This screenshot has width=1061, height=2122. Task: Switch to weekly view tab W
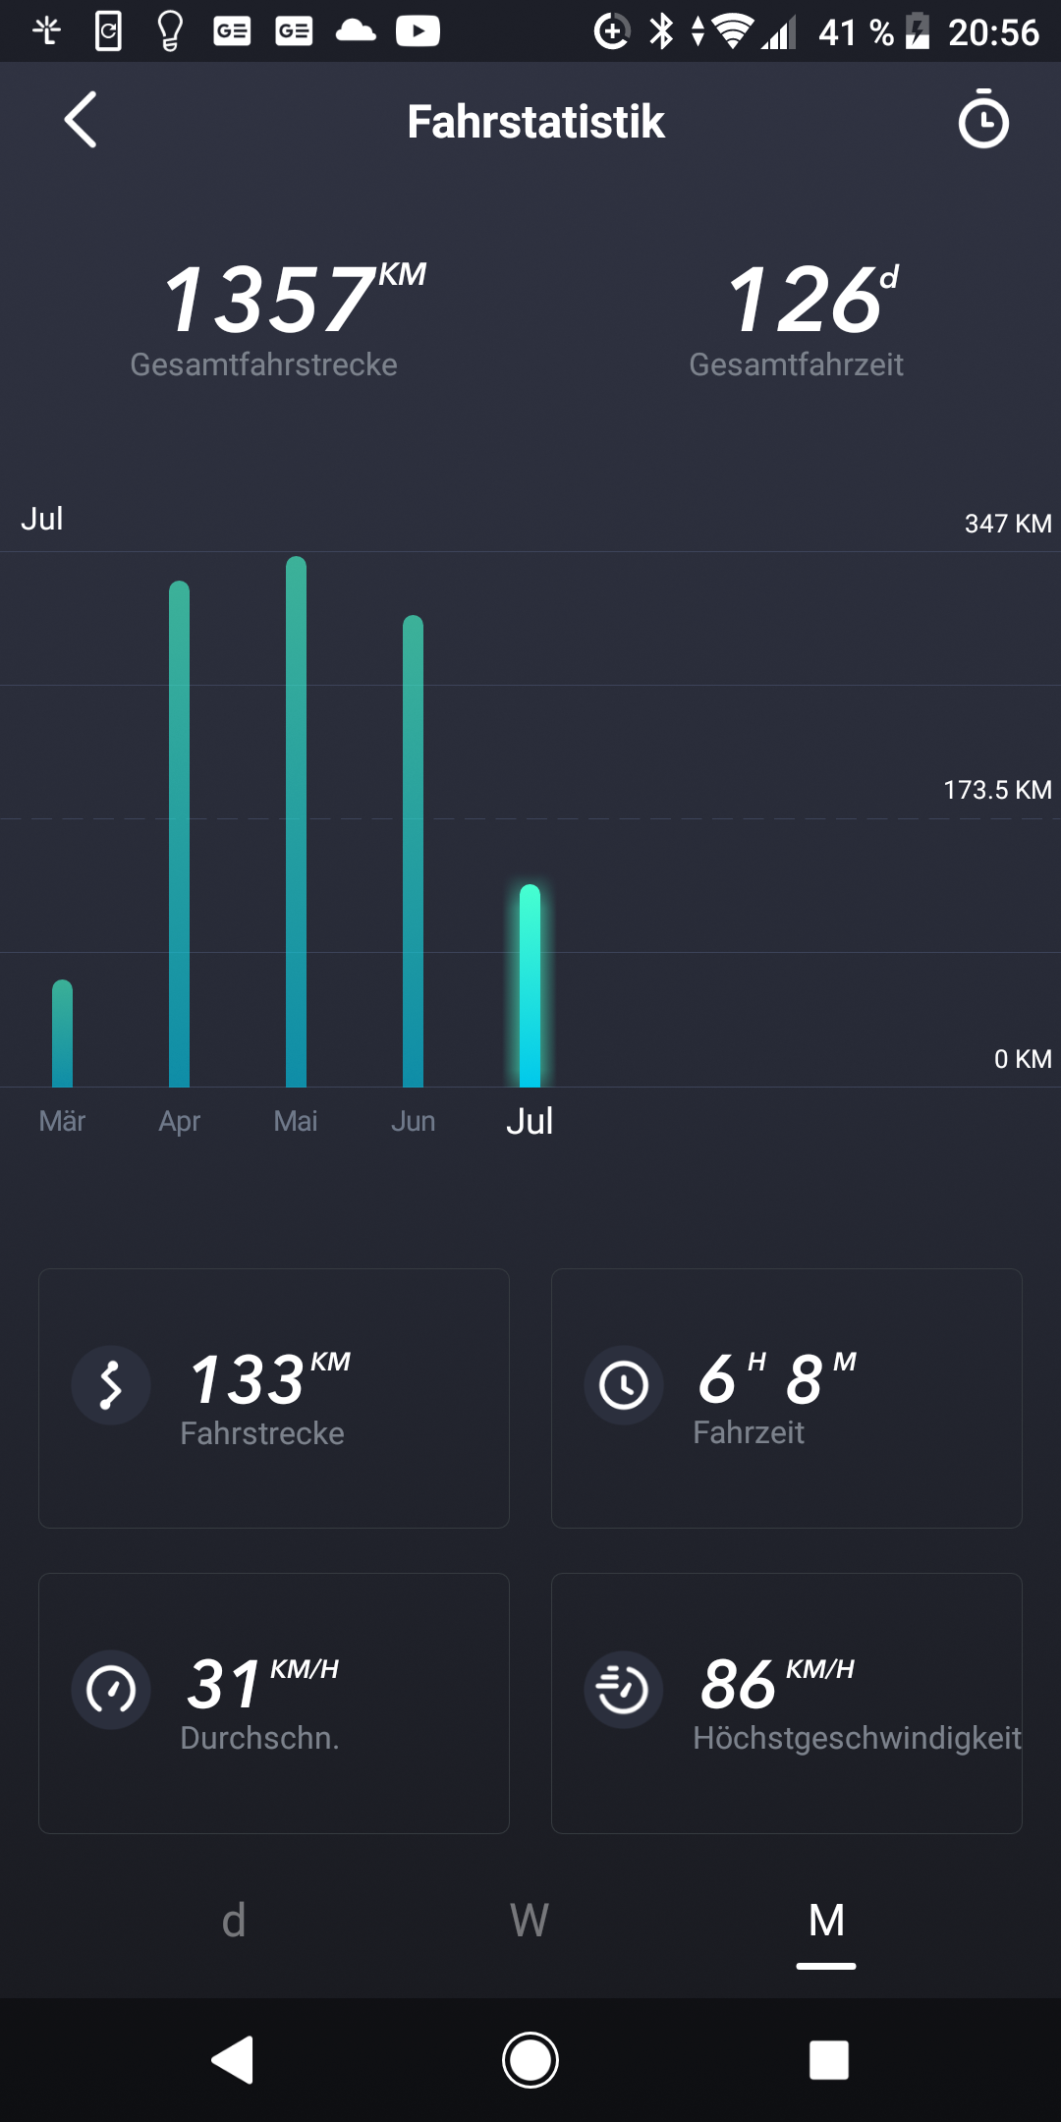pos(530,1921)
